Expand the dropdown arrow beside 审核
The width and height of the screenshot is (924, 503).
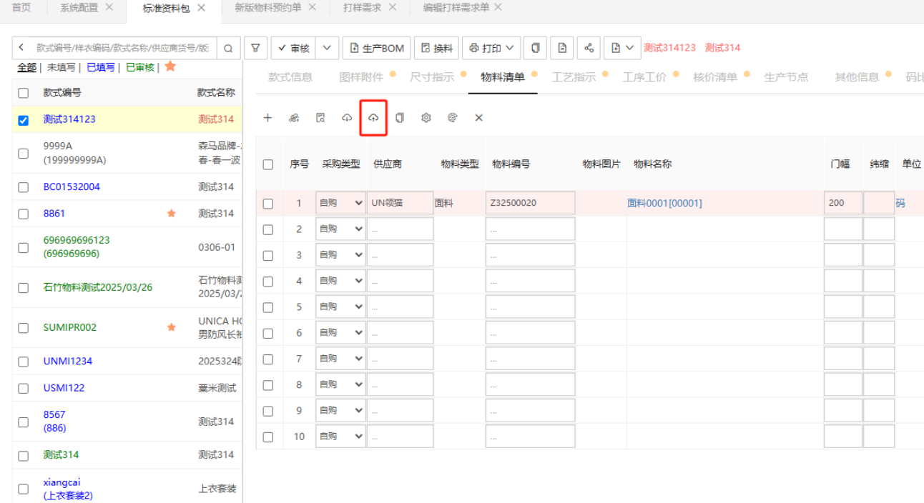click(327, 48)
